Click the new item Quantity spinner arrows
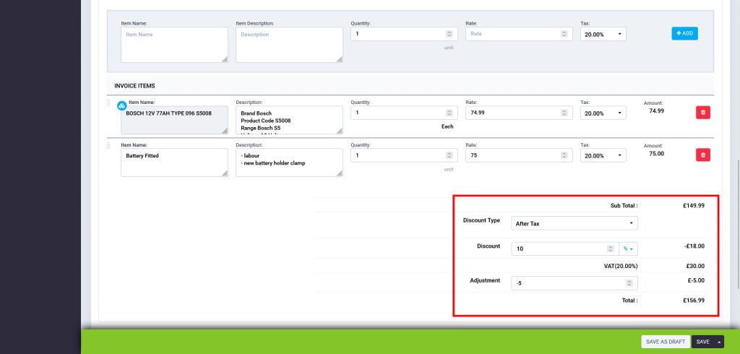The height and width of the screenshot is (354, 740). coord(449,34)
